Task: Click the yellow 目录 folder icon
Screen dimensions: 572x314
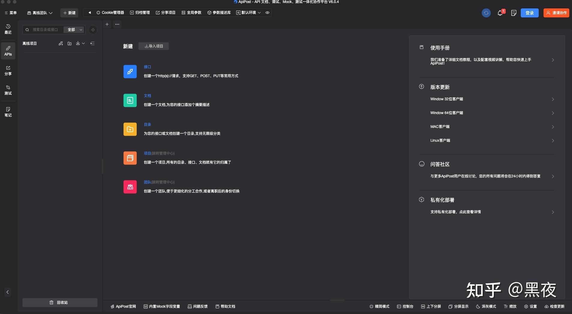Action: click(130, 129)
